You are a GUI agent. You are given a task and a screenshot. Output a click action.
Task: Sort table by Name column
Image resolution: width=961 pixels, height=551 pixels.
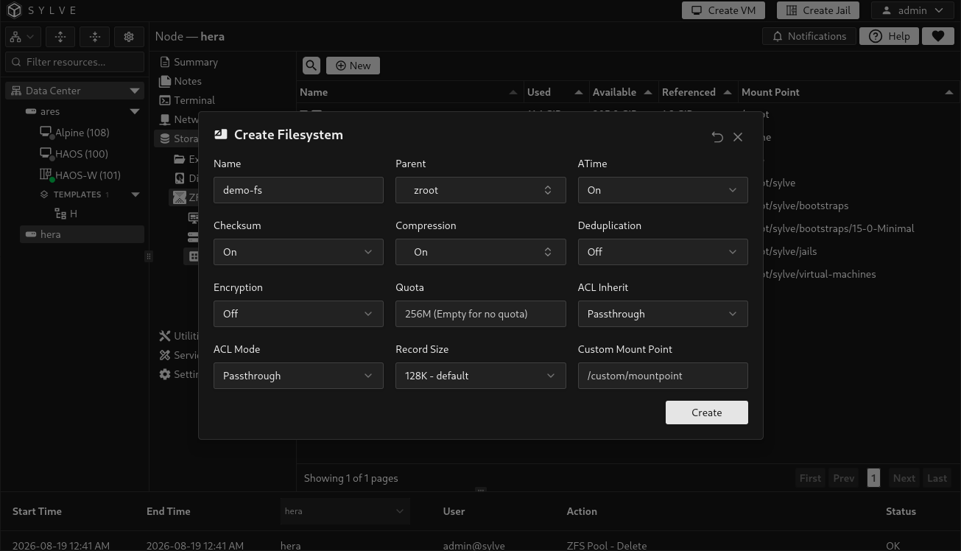(409, 92)
